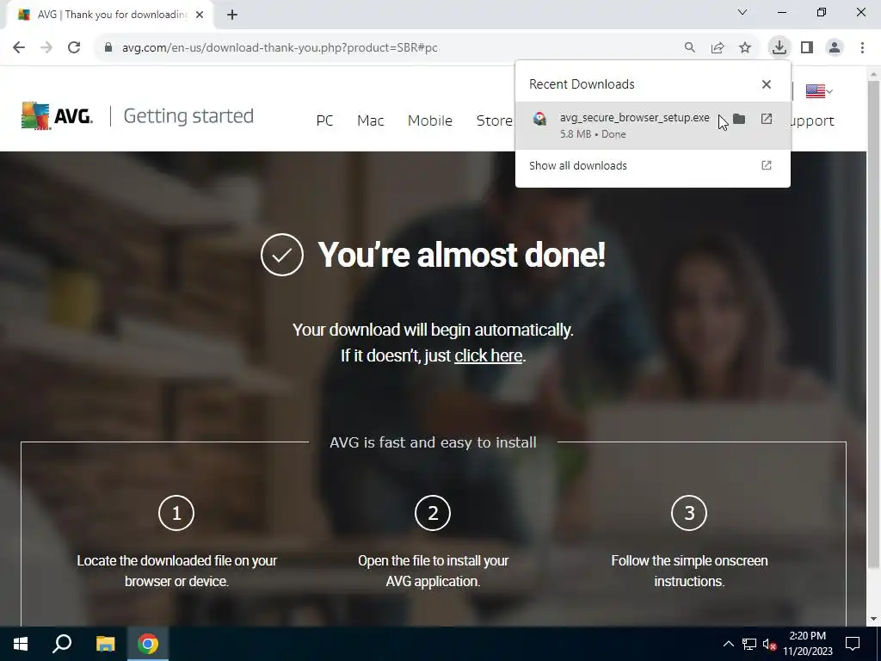Viewport: 881px width, 661px height.
Task: Click 'Follow the simple onscreen instructions' text
Action: [x=689, y=571]
